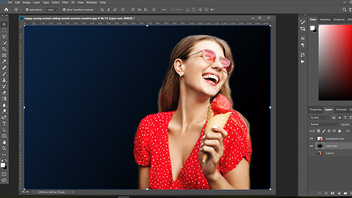Image resolution: width=352 pixels, height=198 pixels.
Task: Toggle lock transparent pixels
Action: tap(319, 131)
